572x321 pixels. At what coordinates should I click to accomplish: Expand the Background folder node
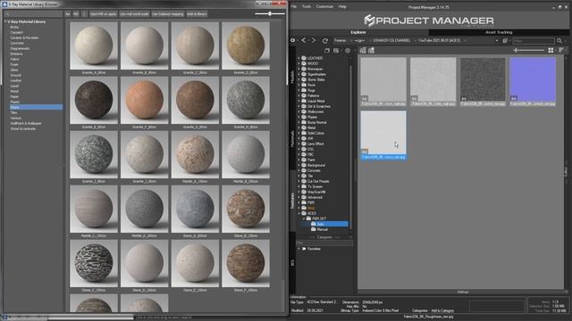(x=299, y=165)
